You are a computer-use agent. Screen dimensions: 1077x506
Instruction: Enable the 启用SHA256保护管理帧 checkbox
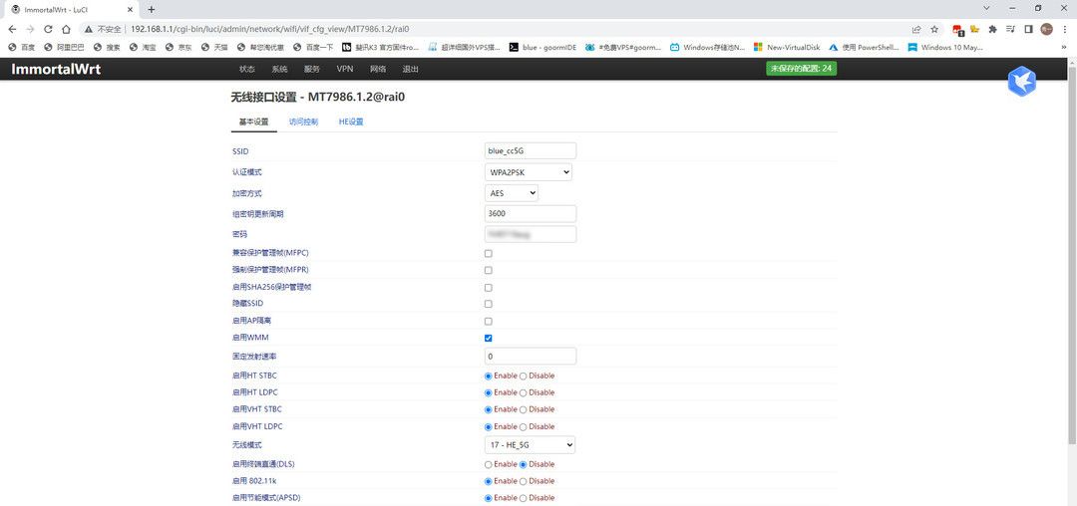pyautogui.click(x=489, y=287)
